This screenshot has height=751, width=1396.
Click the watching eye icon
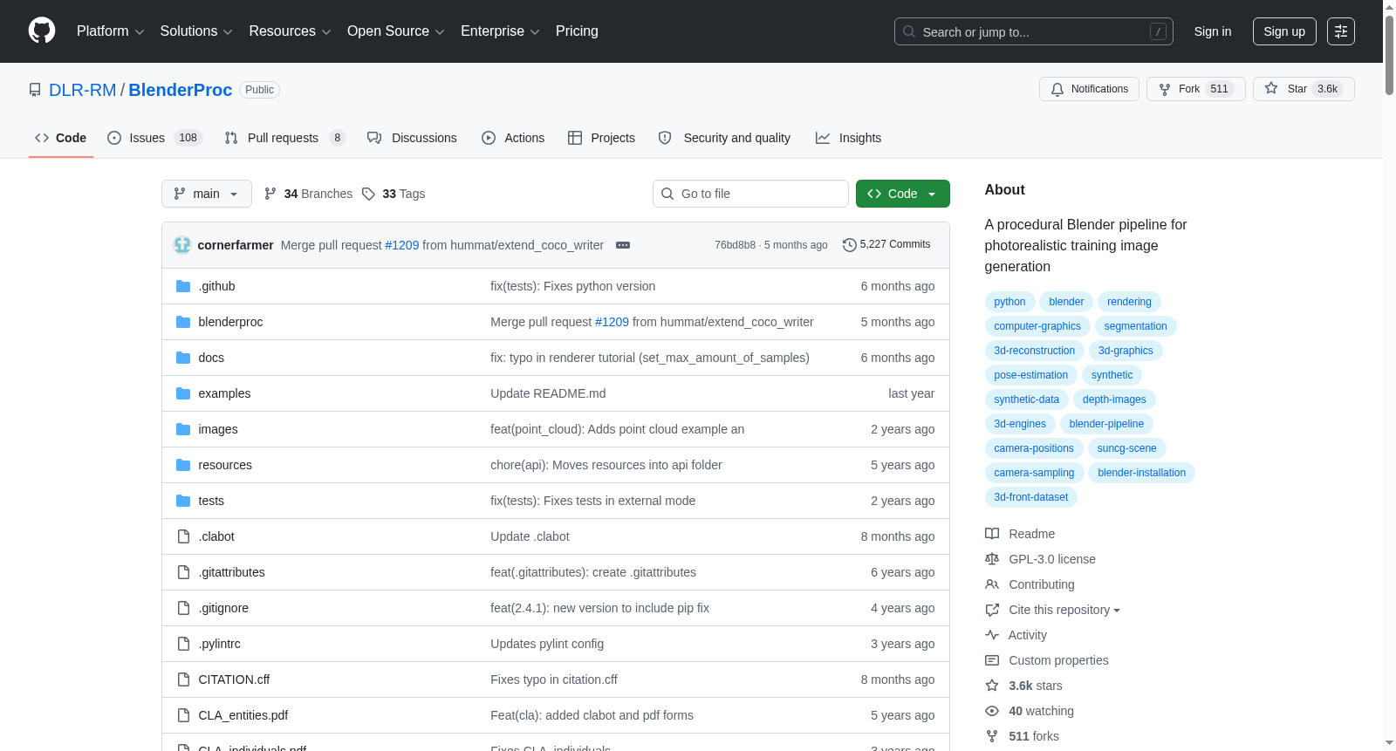(992, 711)
